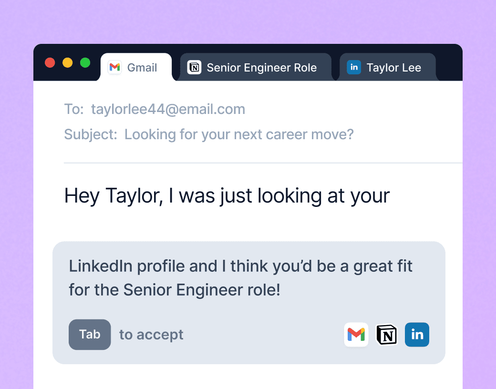Minimize the window with the yellow button
496x389 pixels.
tap(68, 63)
